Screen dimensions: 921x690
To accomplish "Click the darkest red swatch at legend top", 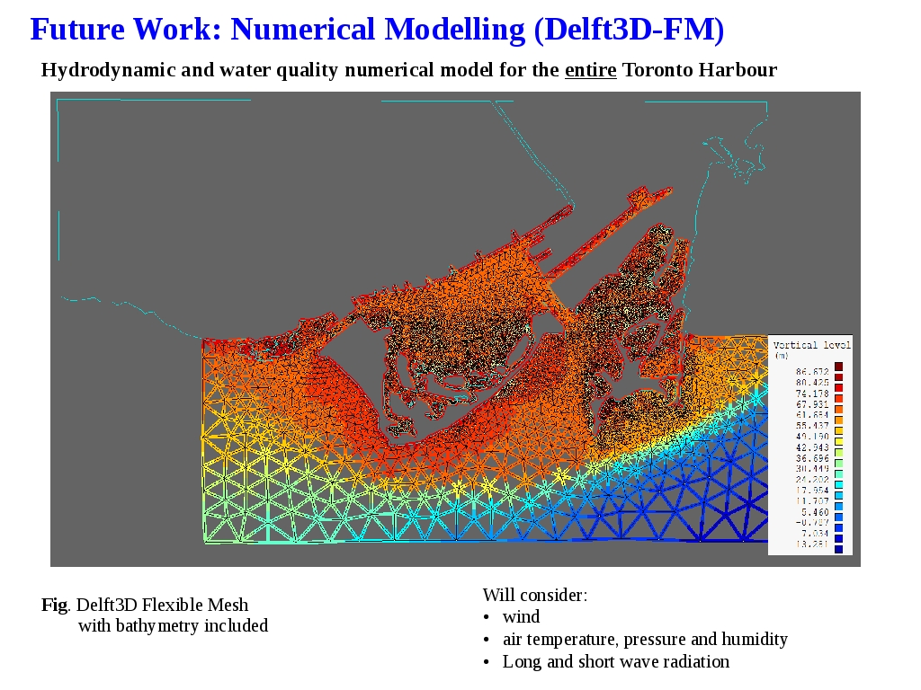I will click(x=838, y=367).
